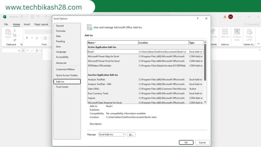Toggle Bold formatting in the Font group
The width and height of the screenshot is (261, 147).
click(27, 38)
